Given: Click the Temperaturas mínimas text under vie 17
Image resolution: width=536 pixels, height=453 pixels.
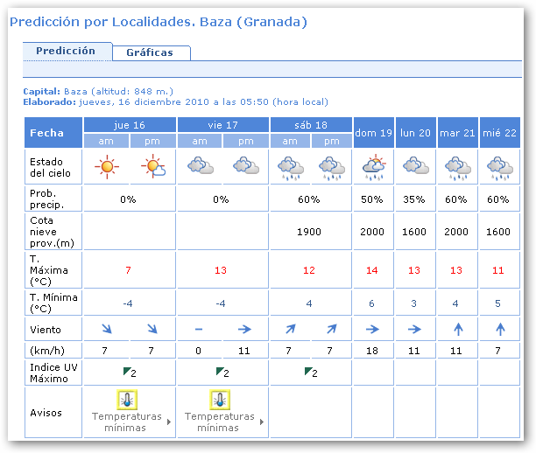Looking at the screenshot, I should 218,422.
